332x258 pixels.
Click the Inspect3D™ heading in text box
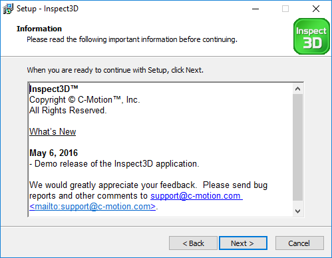(54, 89)
